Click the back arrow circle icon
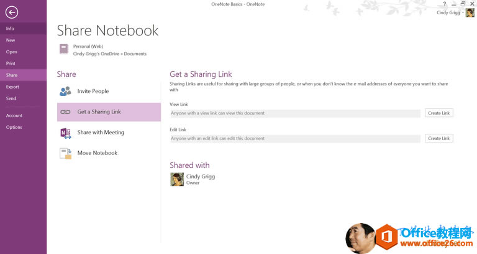This screenshot has width=477, height=254. tap(12, 12)
